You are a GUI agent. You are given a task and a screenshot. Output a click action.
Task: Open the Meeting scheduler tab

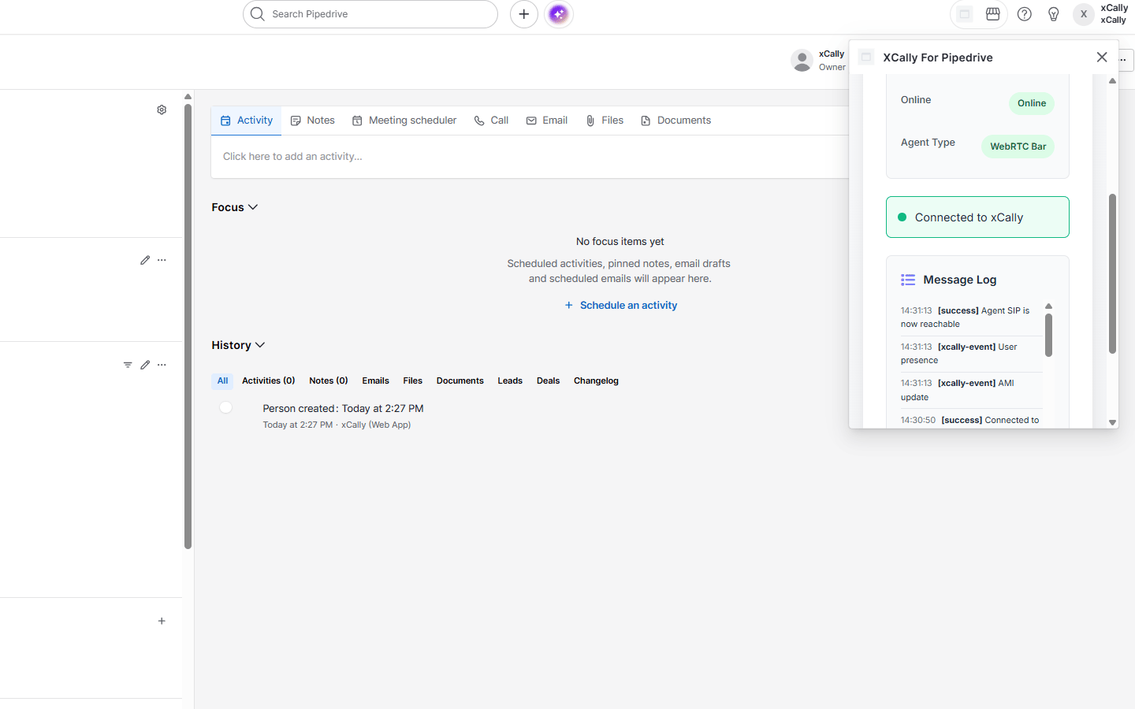(404, 121)
